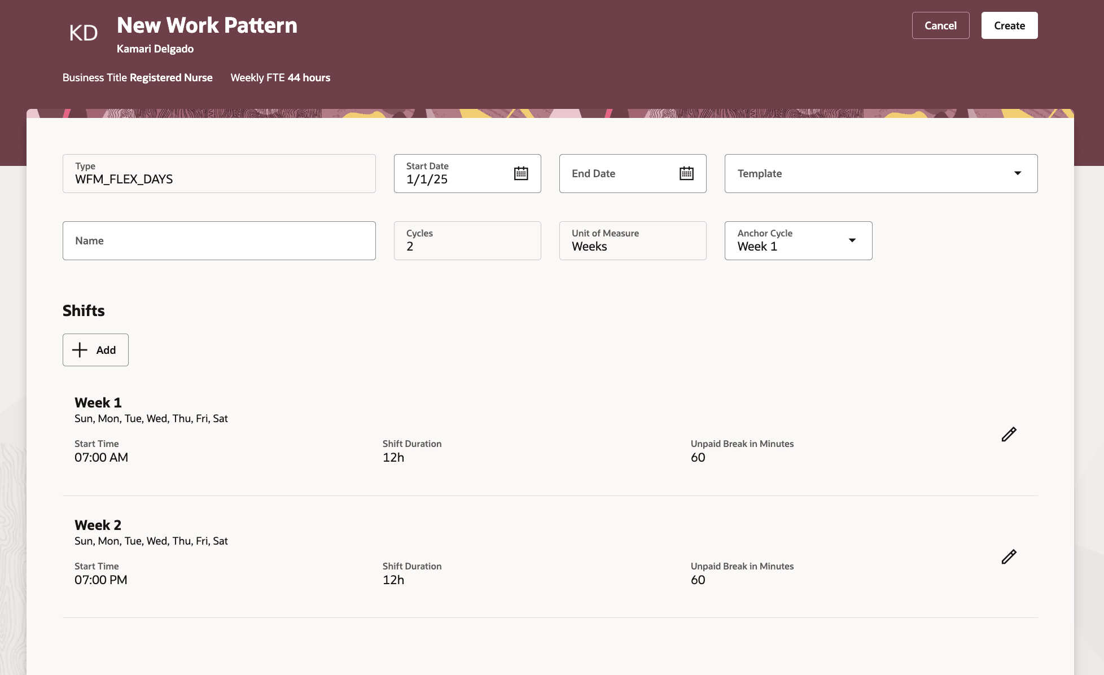
Task: Expand the Template dropdown
Action: (880, 173)
